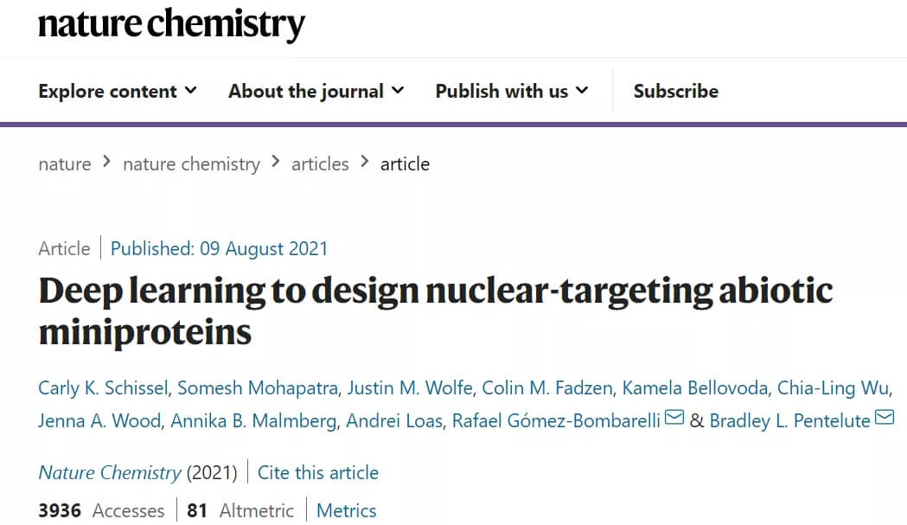Expand the Explore content dropdown

point(118,91)
